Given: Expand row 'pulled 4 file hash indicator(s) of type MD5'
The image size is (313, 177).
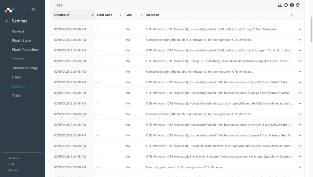Looking at the screenshot, I should click(x=300, y=125).
